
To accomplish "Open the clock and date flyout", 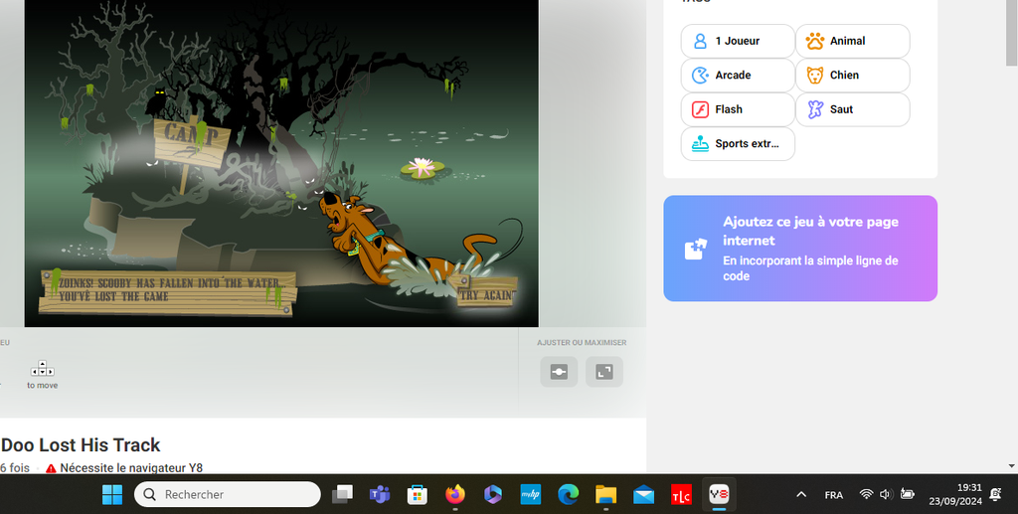I will pos(955,494).
